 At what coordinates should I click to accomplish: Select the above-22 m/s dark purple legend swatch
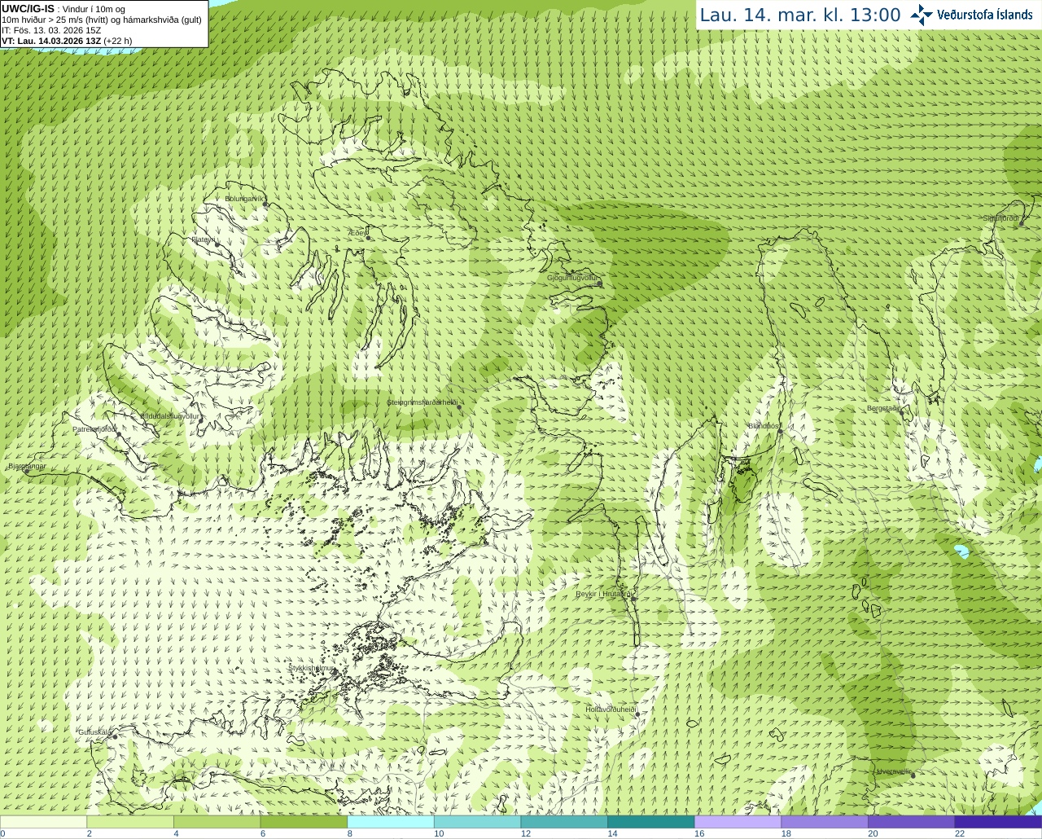point(999,822)
